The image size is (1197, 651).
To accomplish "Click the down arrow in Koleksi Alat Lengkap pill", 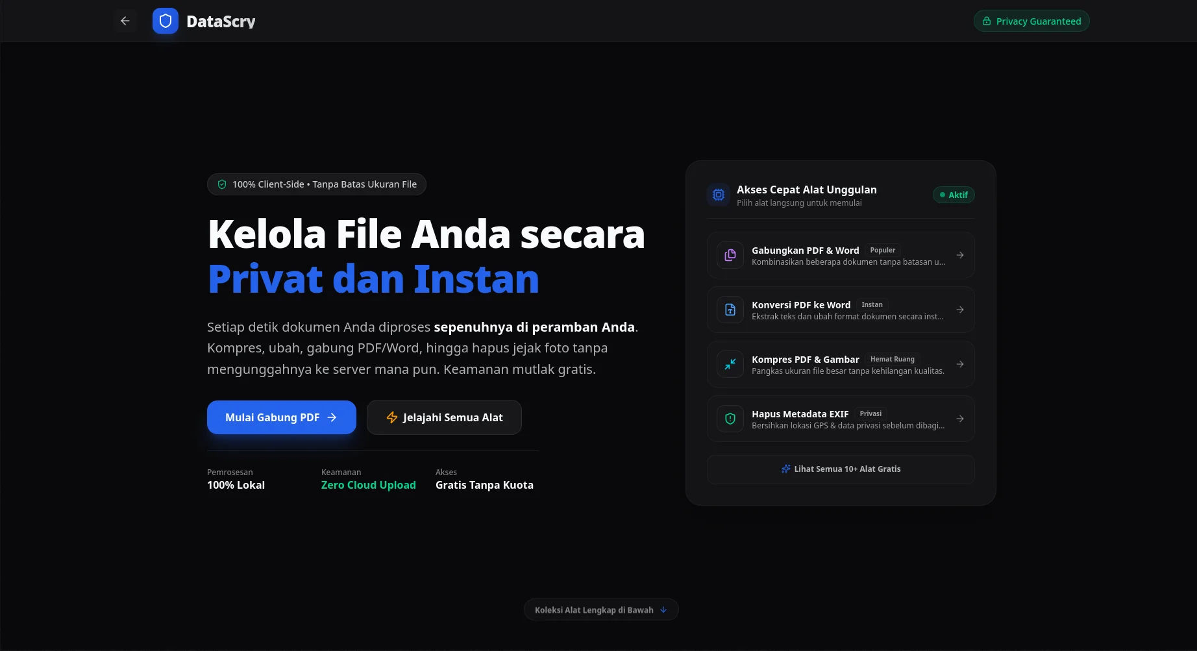I will pos(663,609).
